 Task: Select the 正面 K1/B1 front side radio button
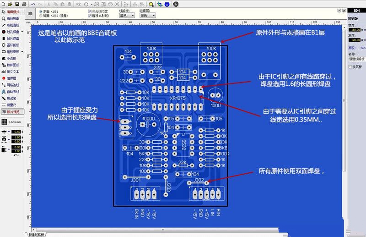click(x=41, y=11)
